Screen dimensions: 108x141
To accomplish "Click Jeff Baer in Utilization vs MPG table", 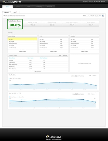I will click(11, 60).
